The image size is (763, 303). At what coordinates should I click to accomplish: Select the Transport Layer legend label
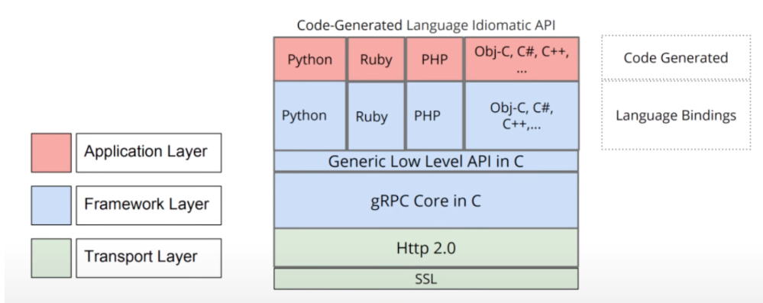(x=148, y=258)
